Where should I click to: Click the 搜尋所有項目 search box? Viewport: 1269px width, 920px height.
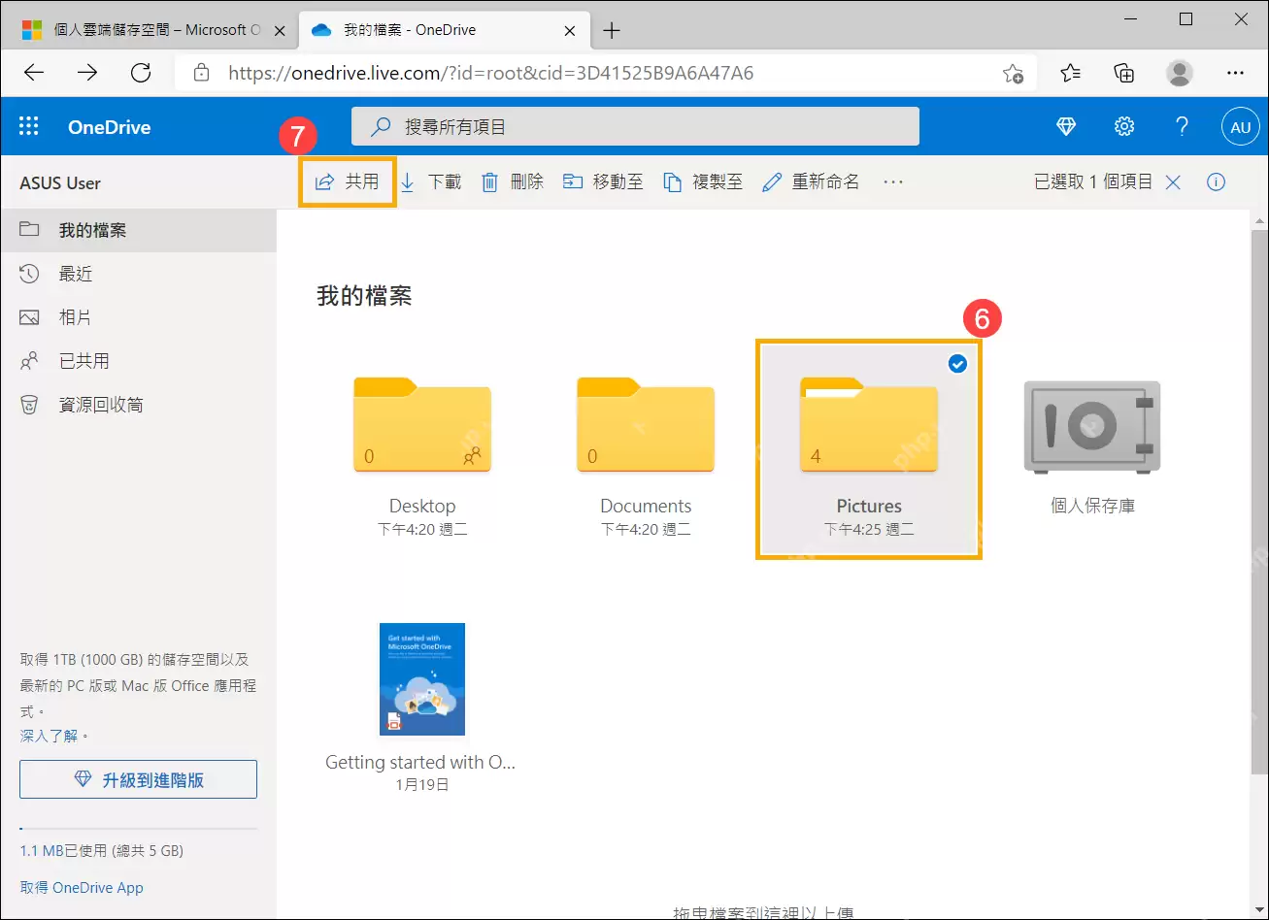[x=635, y=127]
